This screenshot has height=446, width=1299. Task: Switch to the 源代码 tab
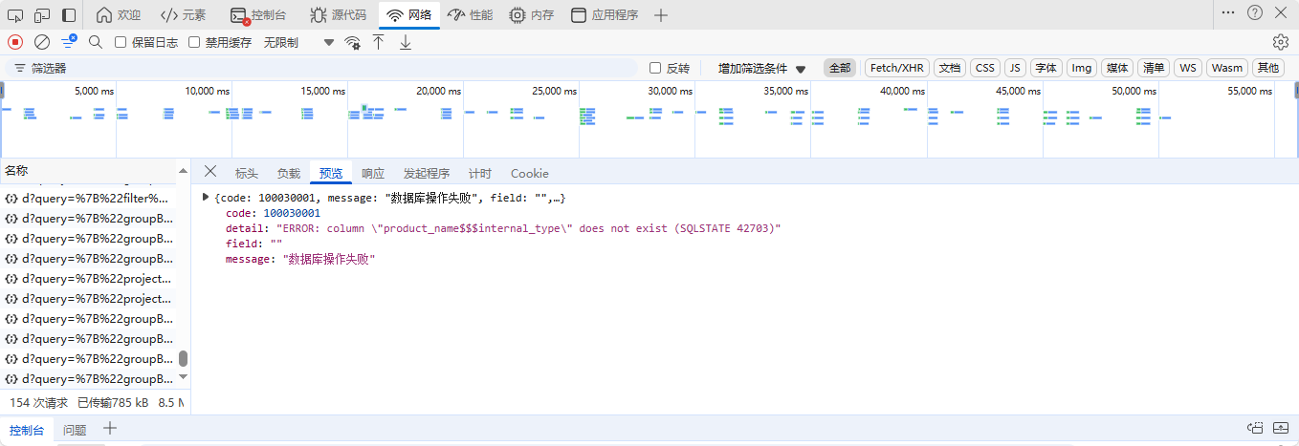(338, 15)
